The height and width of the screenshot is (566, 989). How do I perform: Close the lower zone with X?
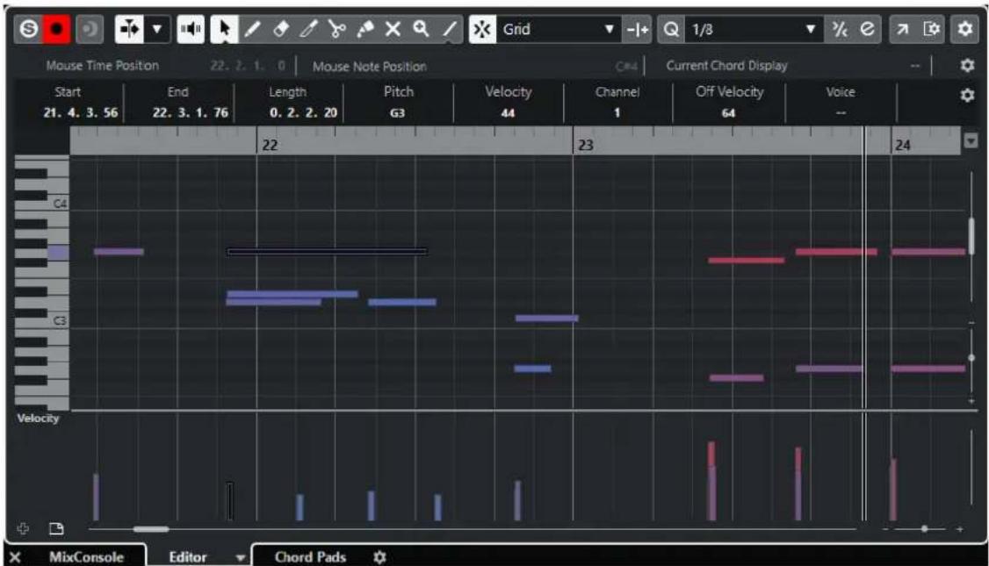click(15, 557)
